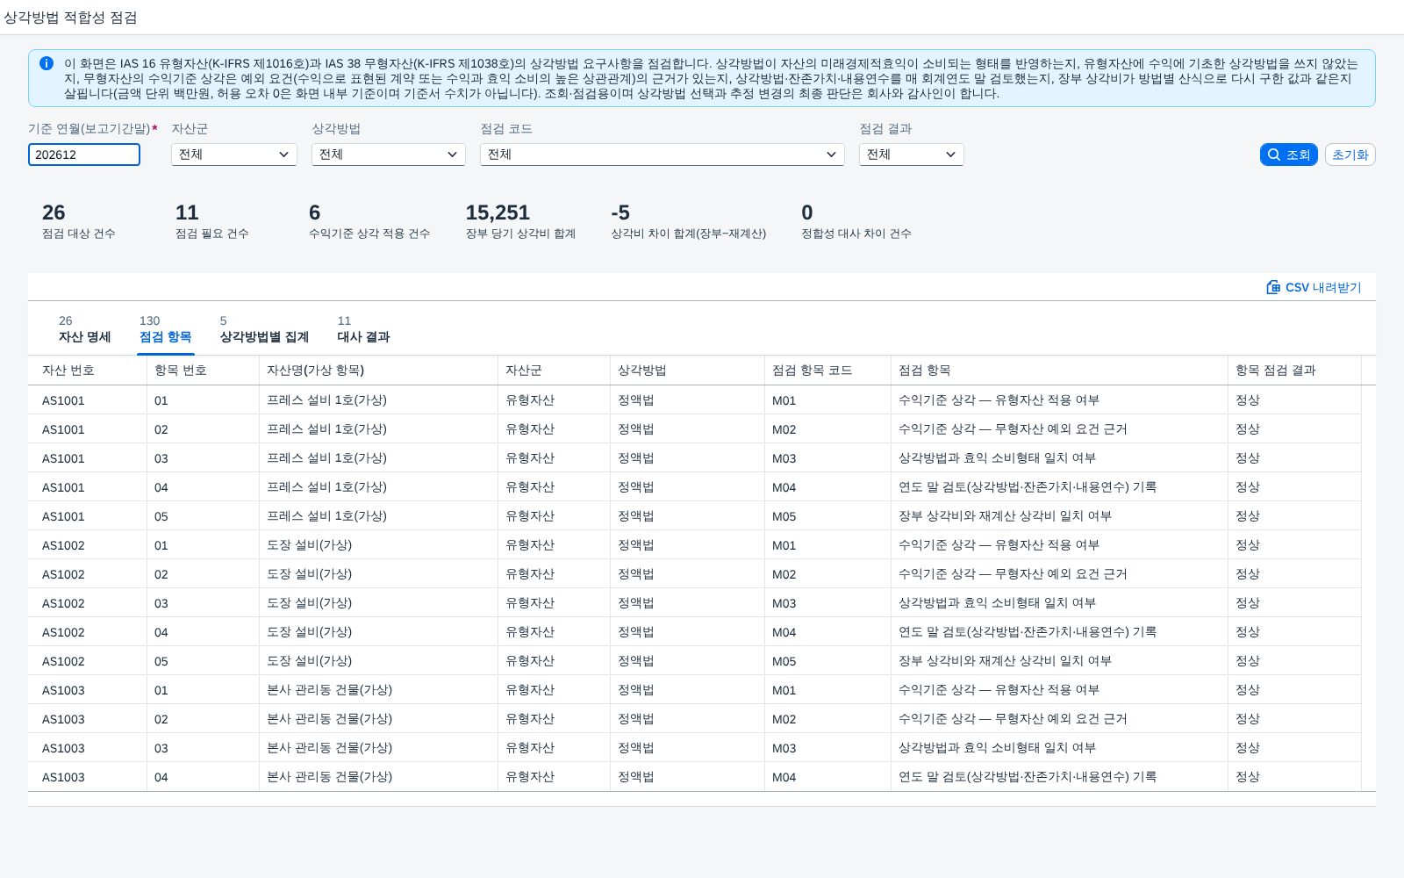Click 도장 설비(가상) in AS1002 row 03
Image resolution: width=1404 pixels, height=878 pixels.
pyautogui.click(x=309, y=603)
